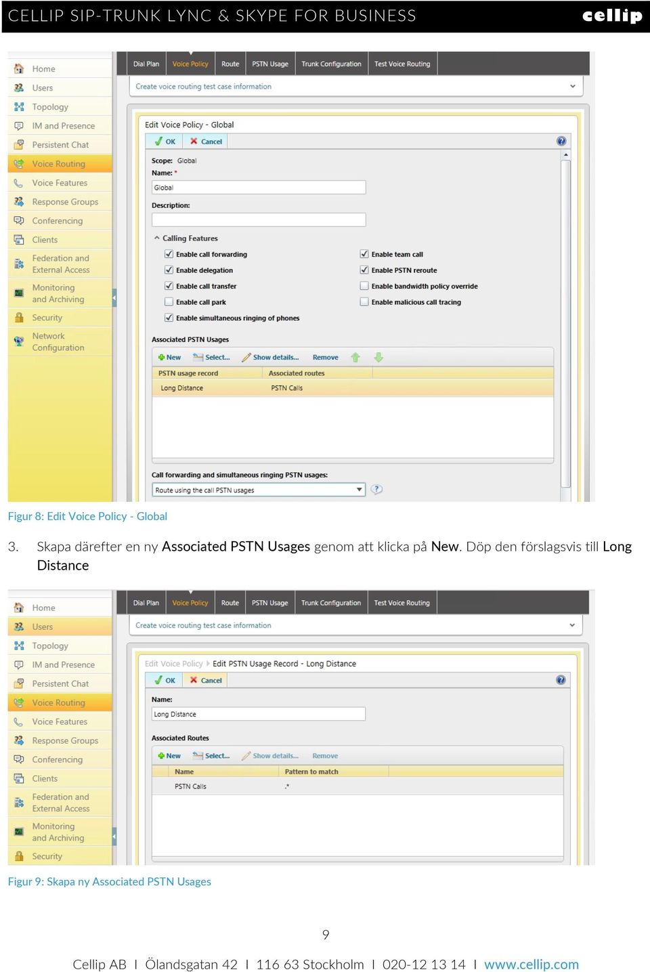Collapse the sidebar using the Figure 8 handle
This screenshot has width=650, height=972.
[x=114, y=297]
